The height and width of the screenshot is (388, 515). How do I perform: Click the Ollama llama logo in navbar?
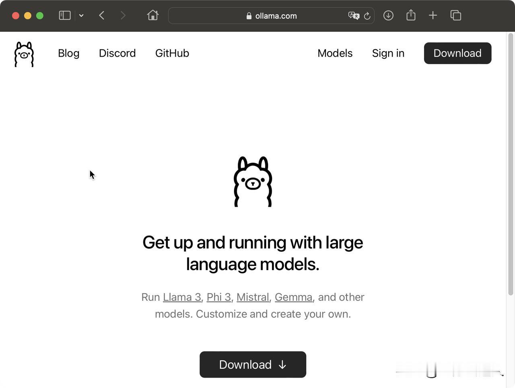tap(24, 54)
